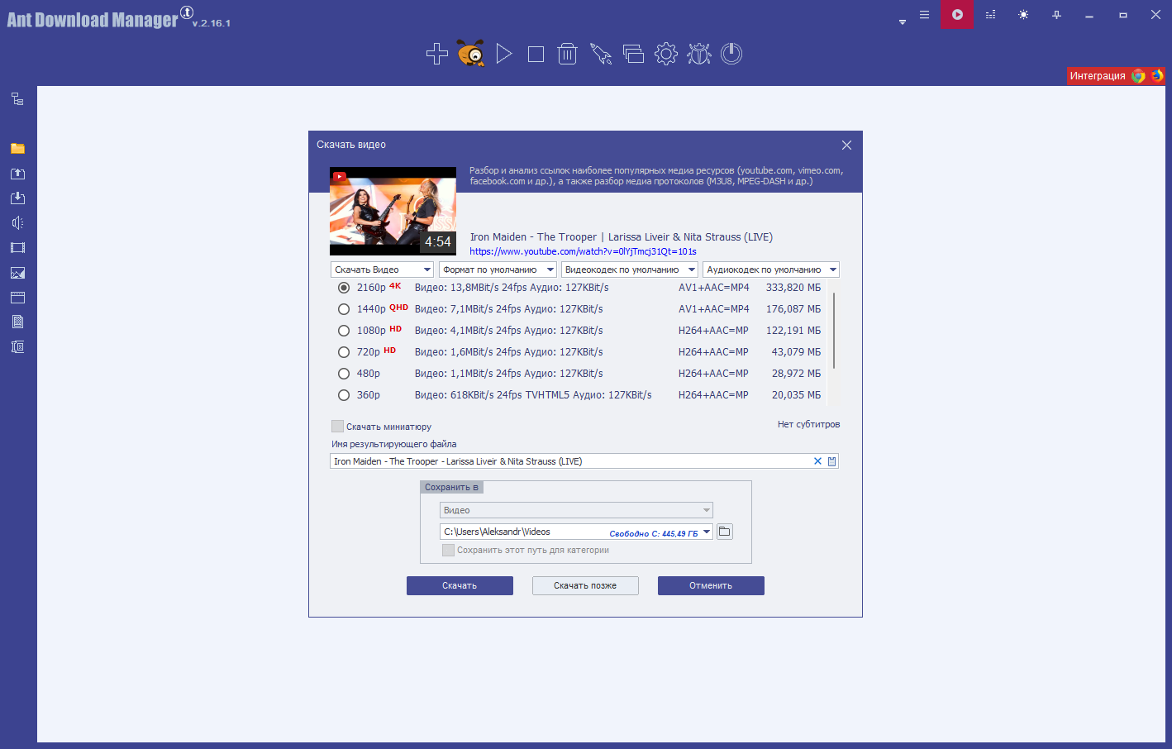1172x749 pixels.
Task: Click the power shutdown toolbar icon
Action: (731, 54)
